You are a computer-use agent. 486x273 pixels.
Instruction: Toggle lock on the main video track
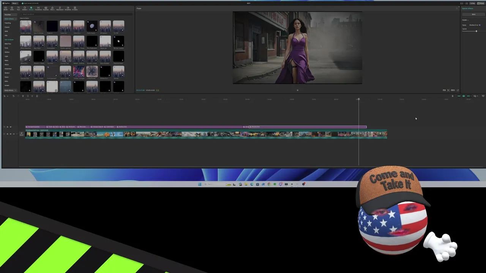(x=7, y=134)
